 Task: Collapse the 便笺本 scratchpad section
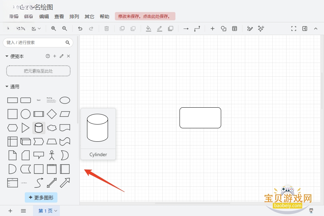[x=14, y=56]
